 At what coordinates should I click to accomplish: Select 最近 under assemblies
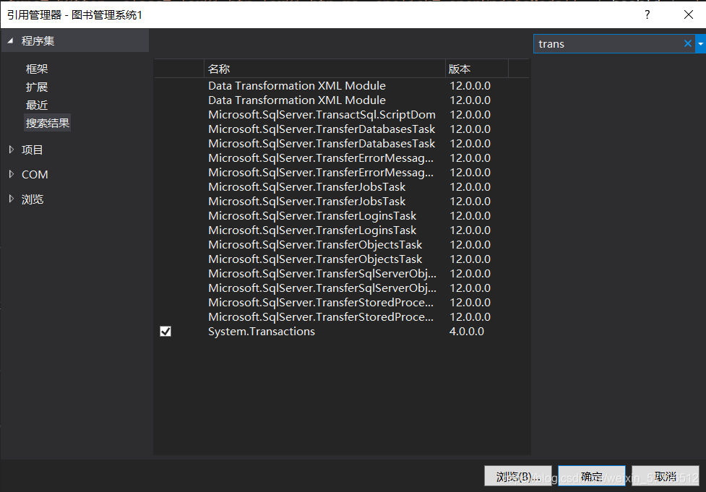pyautogui.click(x=36, y=105)
